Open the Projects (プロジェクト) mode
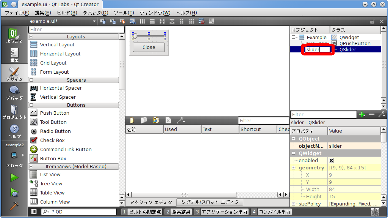388x218 pixels. [x=14, y=112]
